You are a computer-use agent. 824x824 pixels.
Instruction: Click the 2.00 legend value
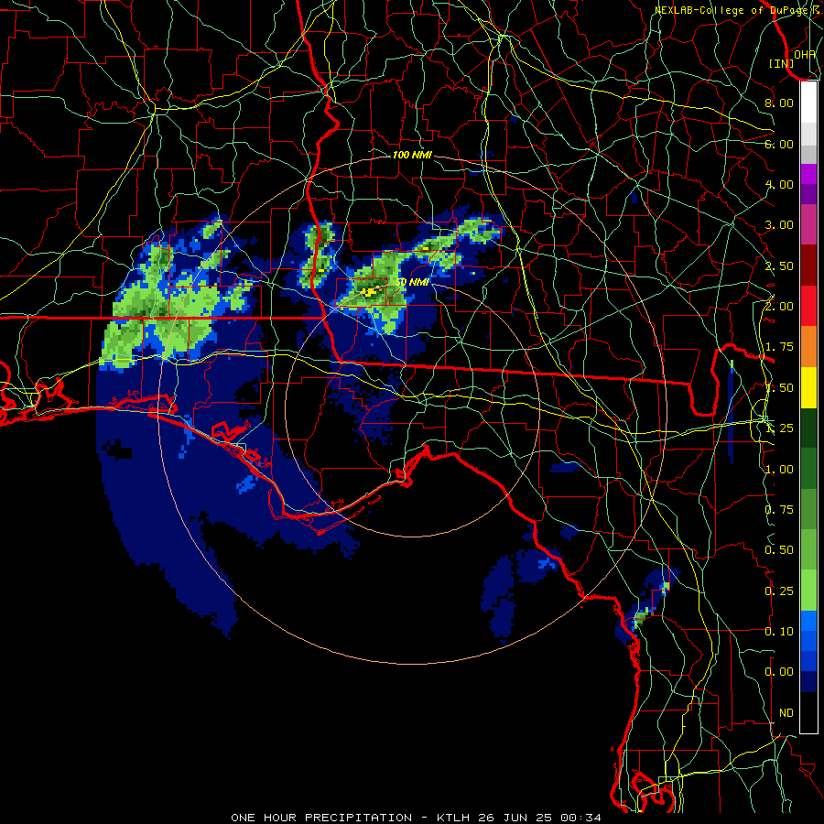[x=779, y=307]
